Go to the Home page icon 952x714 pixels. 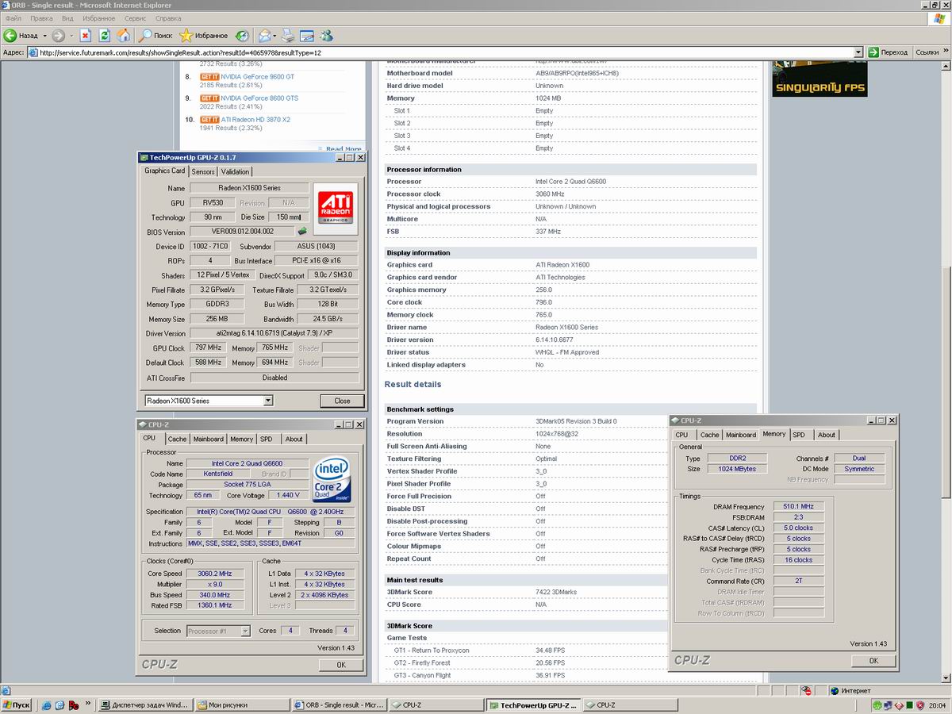124,36
